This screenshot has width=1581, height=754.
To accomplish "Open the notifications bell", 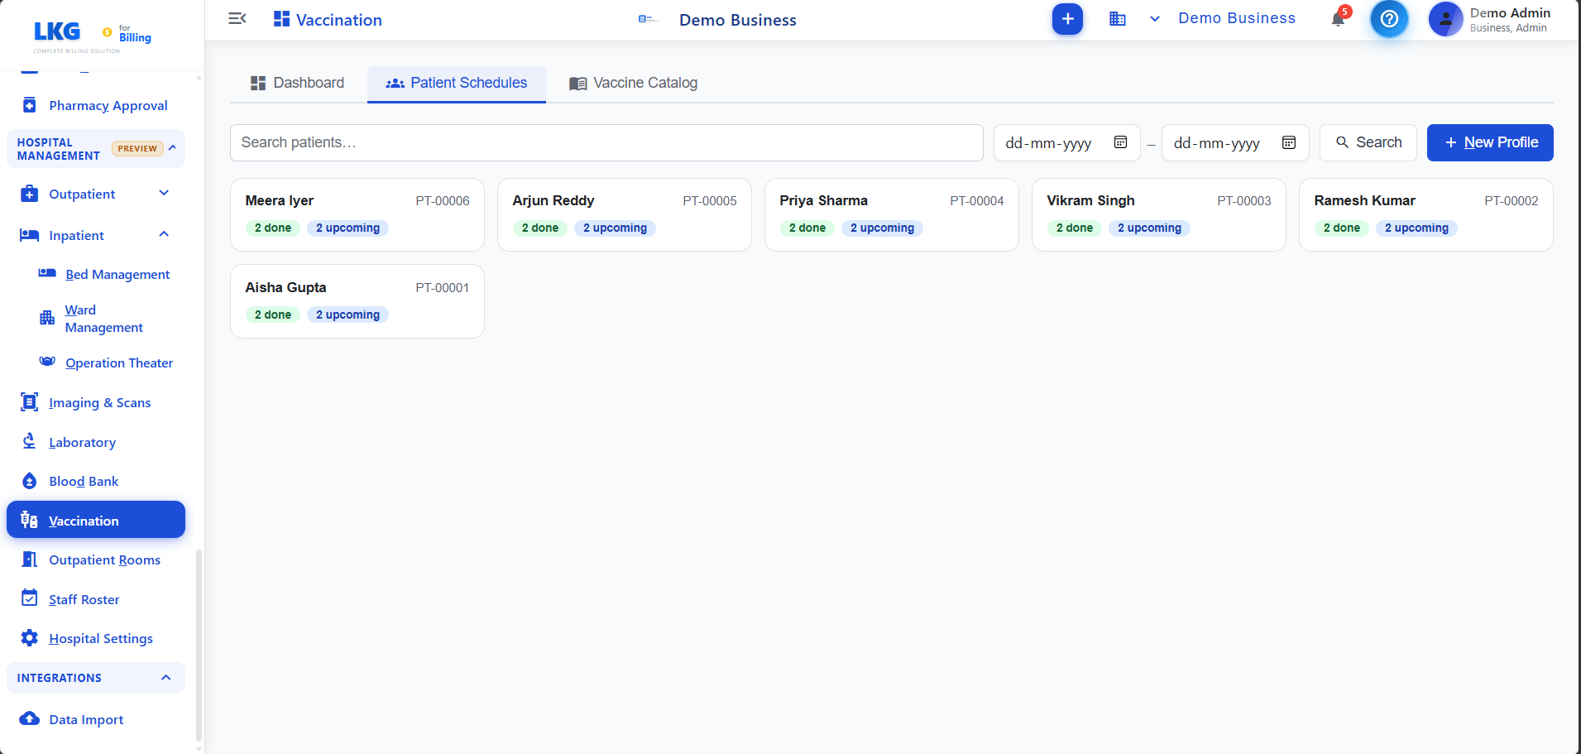I will (x=1338, y=18).
